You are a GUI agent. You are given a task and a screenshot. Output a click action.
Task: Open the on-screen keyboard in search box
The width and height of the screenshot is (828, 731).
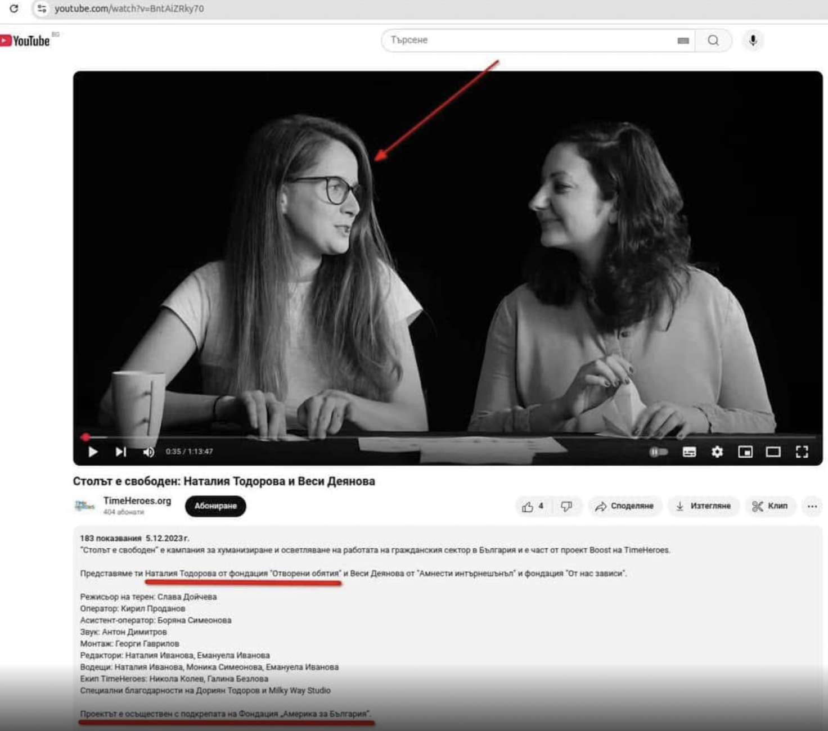point(683,40)
